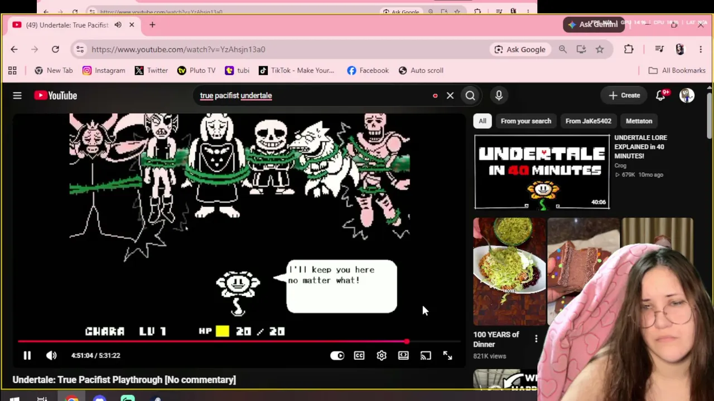Cast the video with Play on TV

[426, 355]
